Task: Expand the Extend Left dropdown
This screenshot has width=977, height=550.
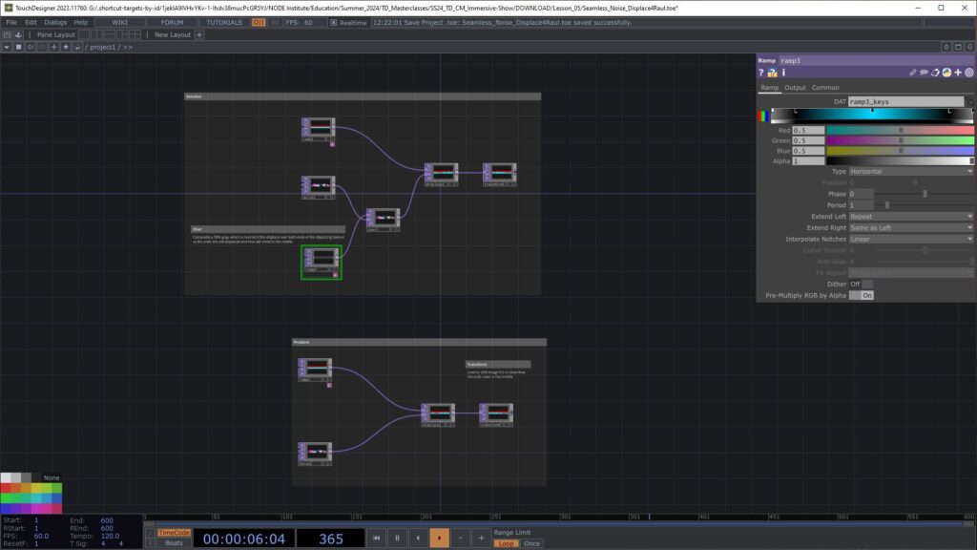Action: pos(910,217)
